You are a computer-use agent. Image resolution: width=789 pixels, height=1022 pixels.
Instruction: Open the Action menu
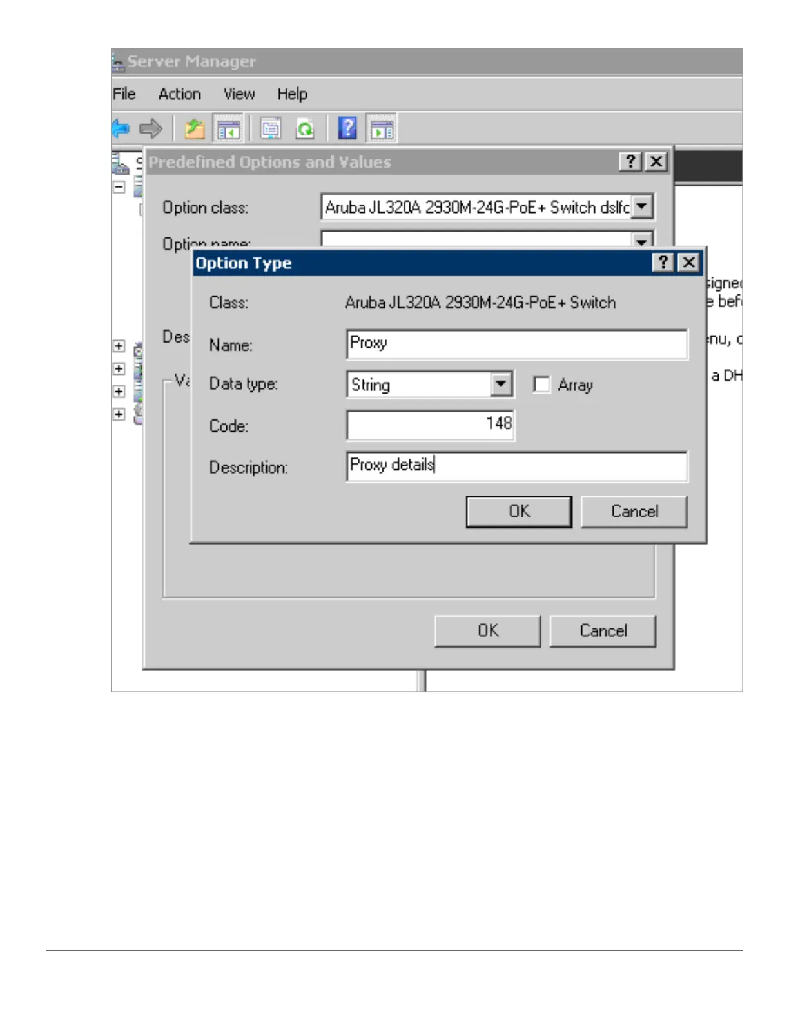tap(180, 94)
